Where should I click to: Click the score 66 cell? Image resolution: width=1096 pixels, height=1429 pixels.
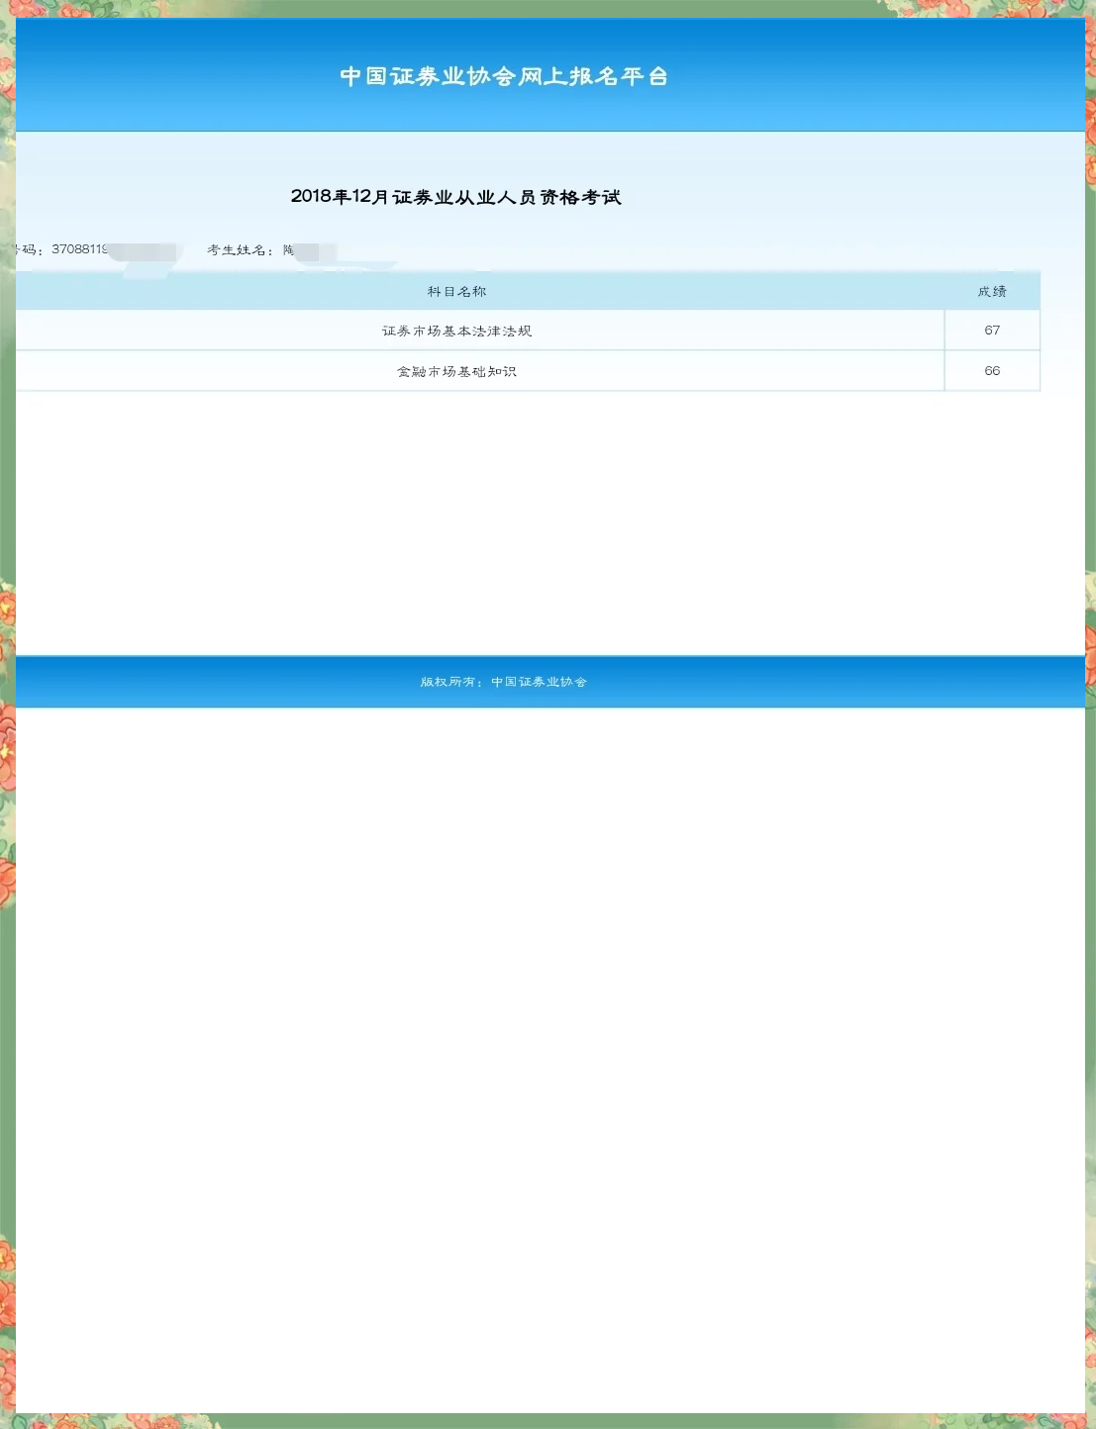coord(991,371)
